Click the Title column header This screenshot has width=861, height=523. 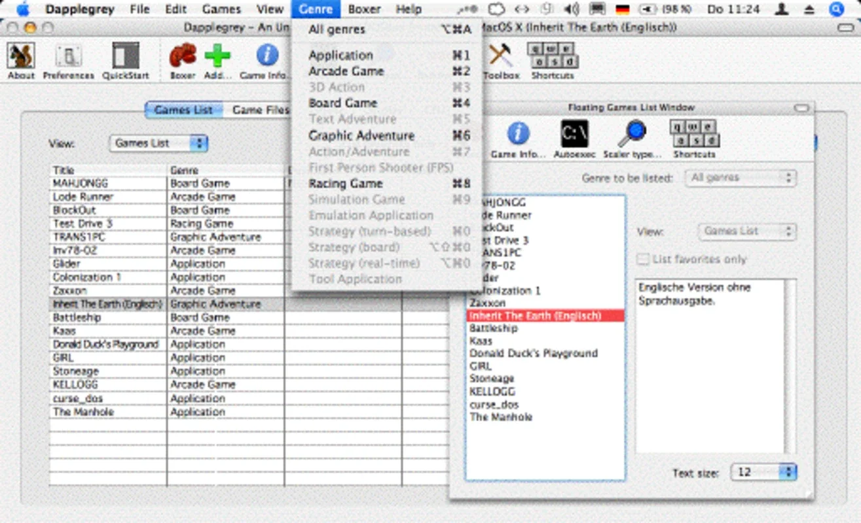pos(109,170)
